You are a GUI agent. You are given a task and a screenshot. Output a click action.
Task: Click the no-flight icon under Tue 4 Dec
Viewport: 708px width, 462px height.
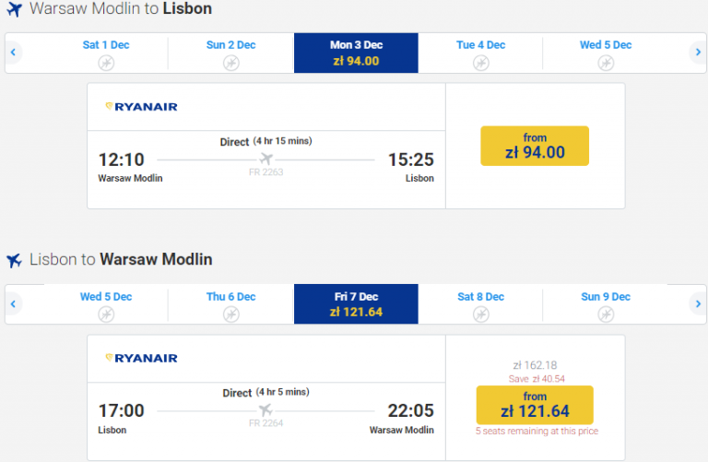[481, 63]
